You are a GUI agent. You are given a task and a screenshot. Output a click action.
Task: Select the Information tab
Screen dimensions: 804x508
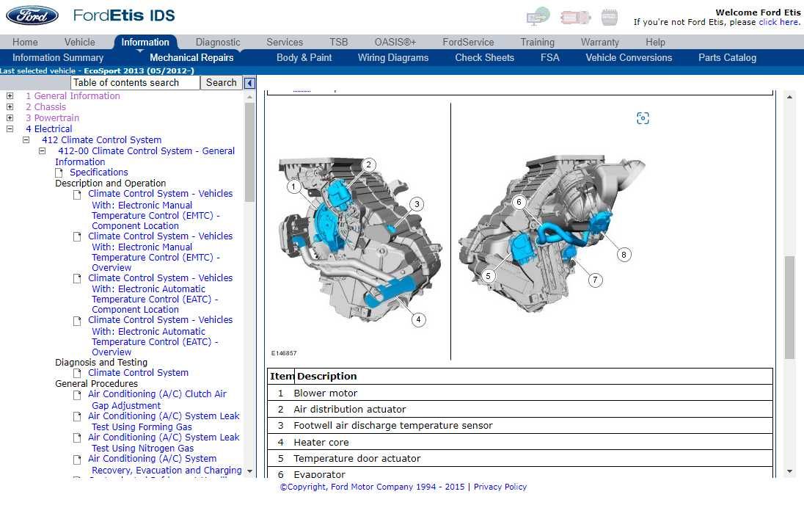145,42
